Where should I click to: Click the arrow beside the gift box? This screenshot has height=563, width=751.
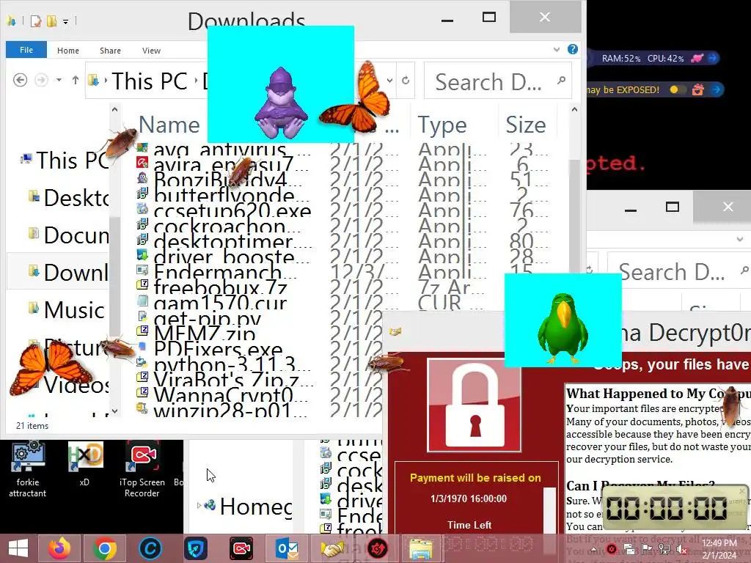click(x=717, y=89)
